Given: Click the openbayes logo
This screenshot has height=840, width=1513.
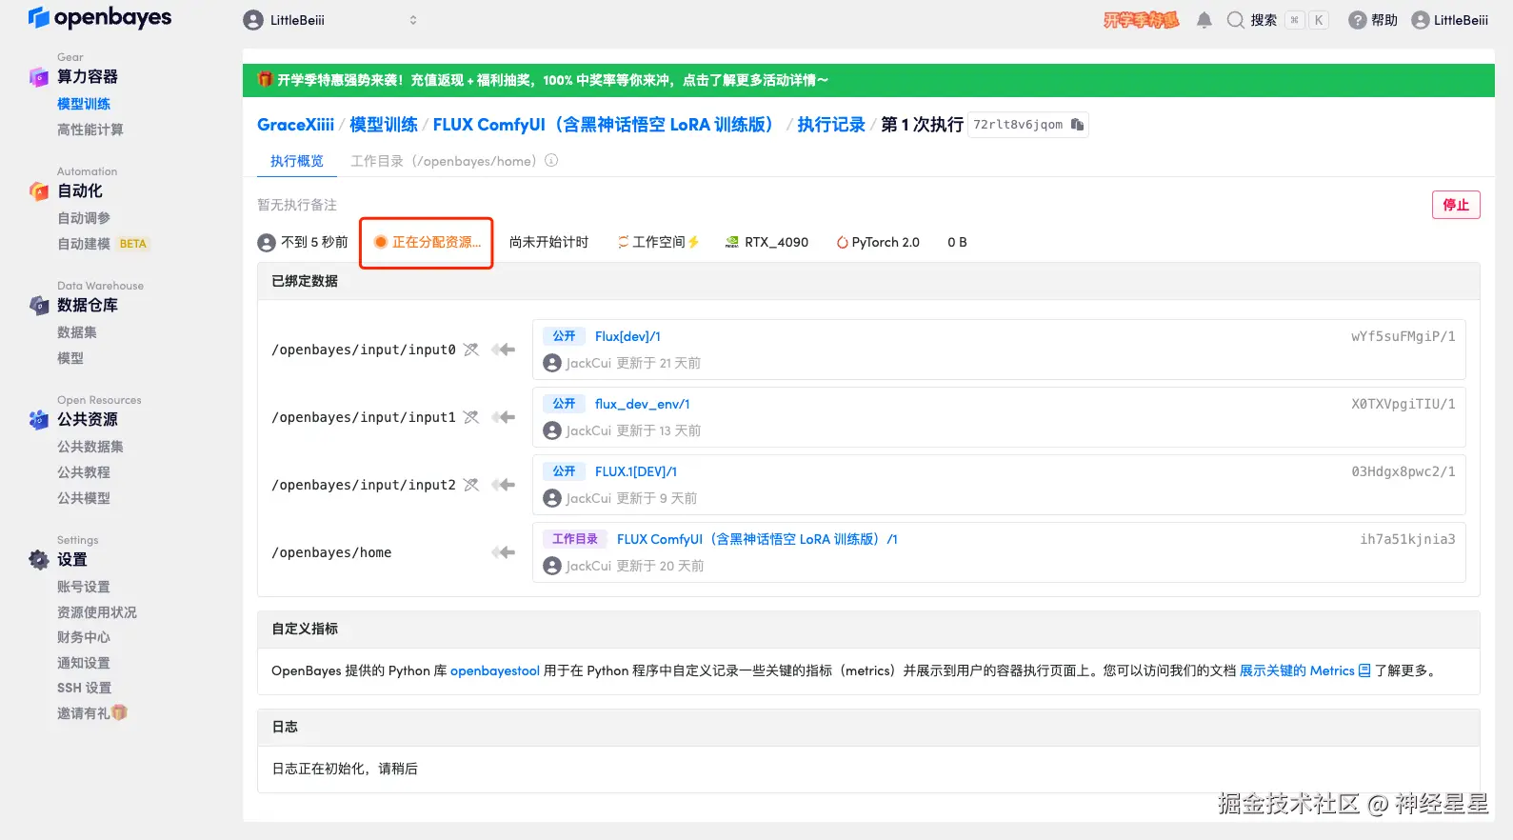Looking at the screenshot, I should point(100,17).
